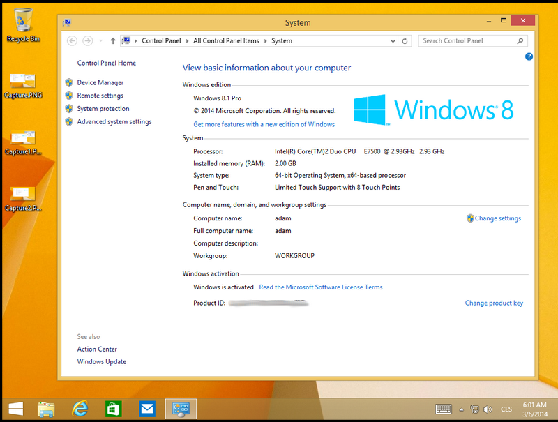This screenshot has height=422, width=558.
Task: Click the CES input language indicator
Action: coord(506,409)
